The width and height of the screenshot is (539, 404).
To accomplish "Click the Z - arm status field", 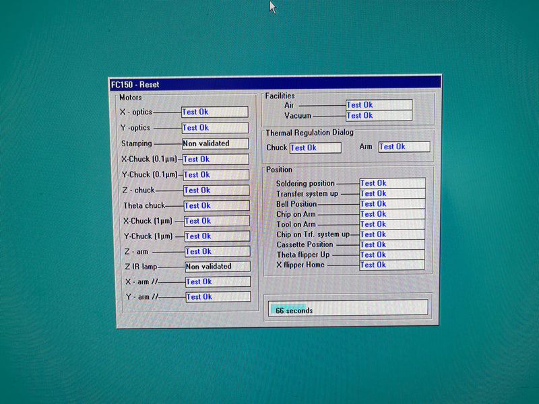I will [x=216, y=251].
